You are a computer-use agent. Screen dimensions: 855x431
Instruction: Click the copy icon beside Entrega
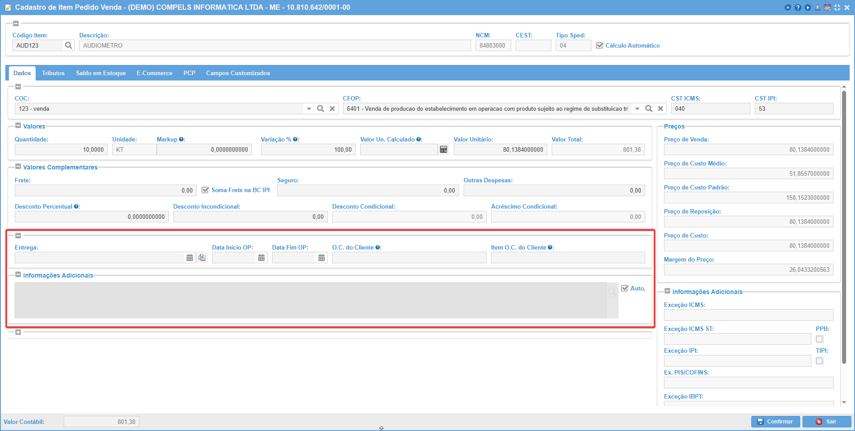point(202,258)
